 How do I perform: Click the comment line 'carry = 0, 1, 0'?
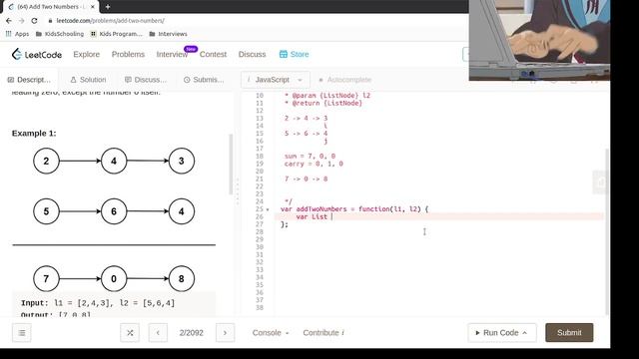click(x=314, y=164)
